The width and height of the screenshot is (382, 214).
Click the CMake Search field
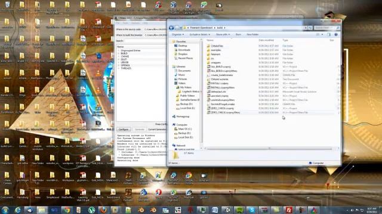pos(146,41)
